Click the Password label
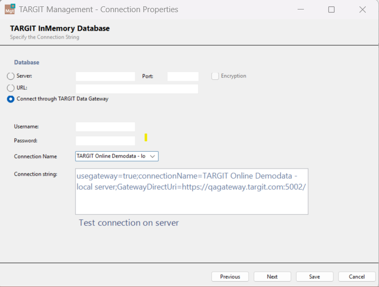 25,141
